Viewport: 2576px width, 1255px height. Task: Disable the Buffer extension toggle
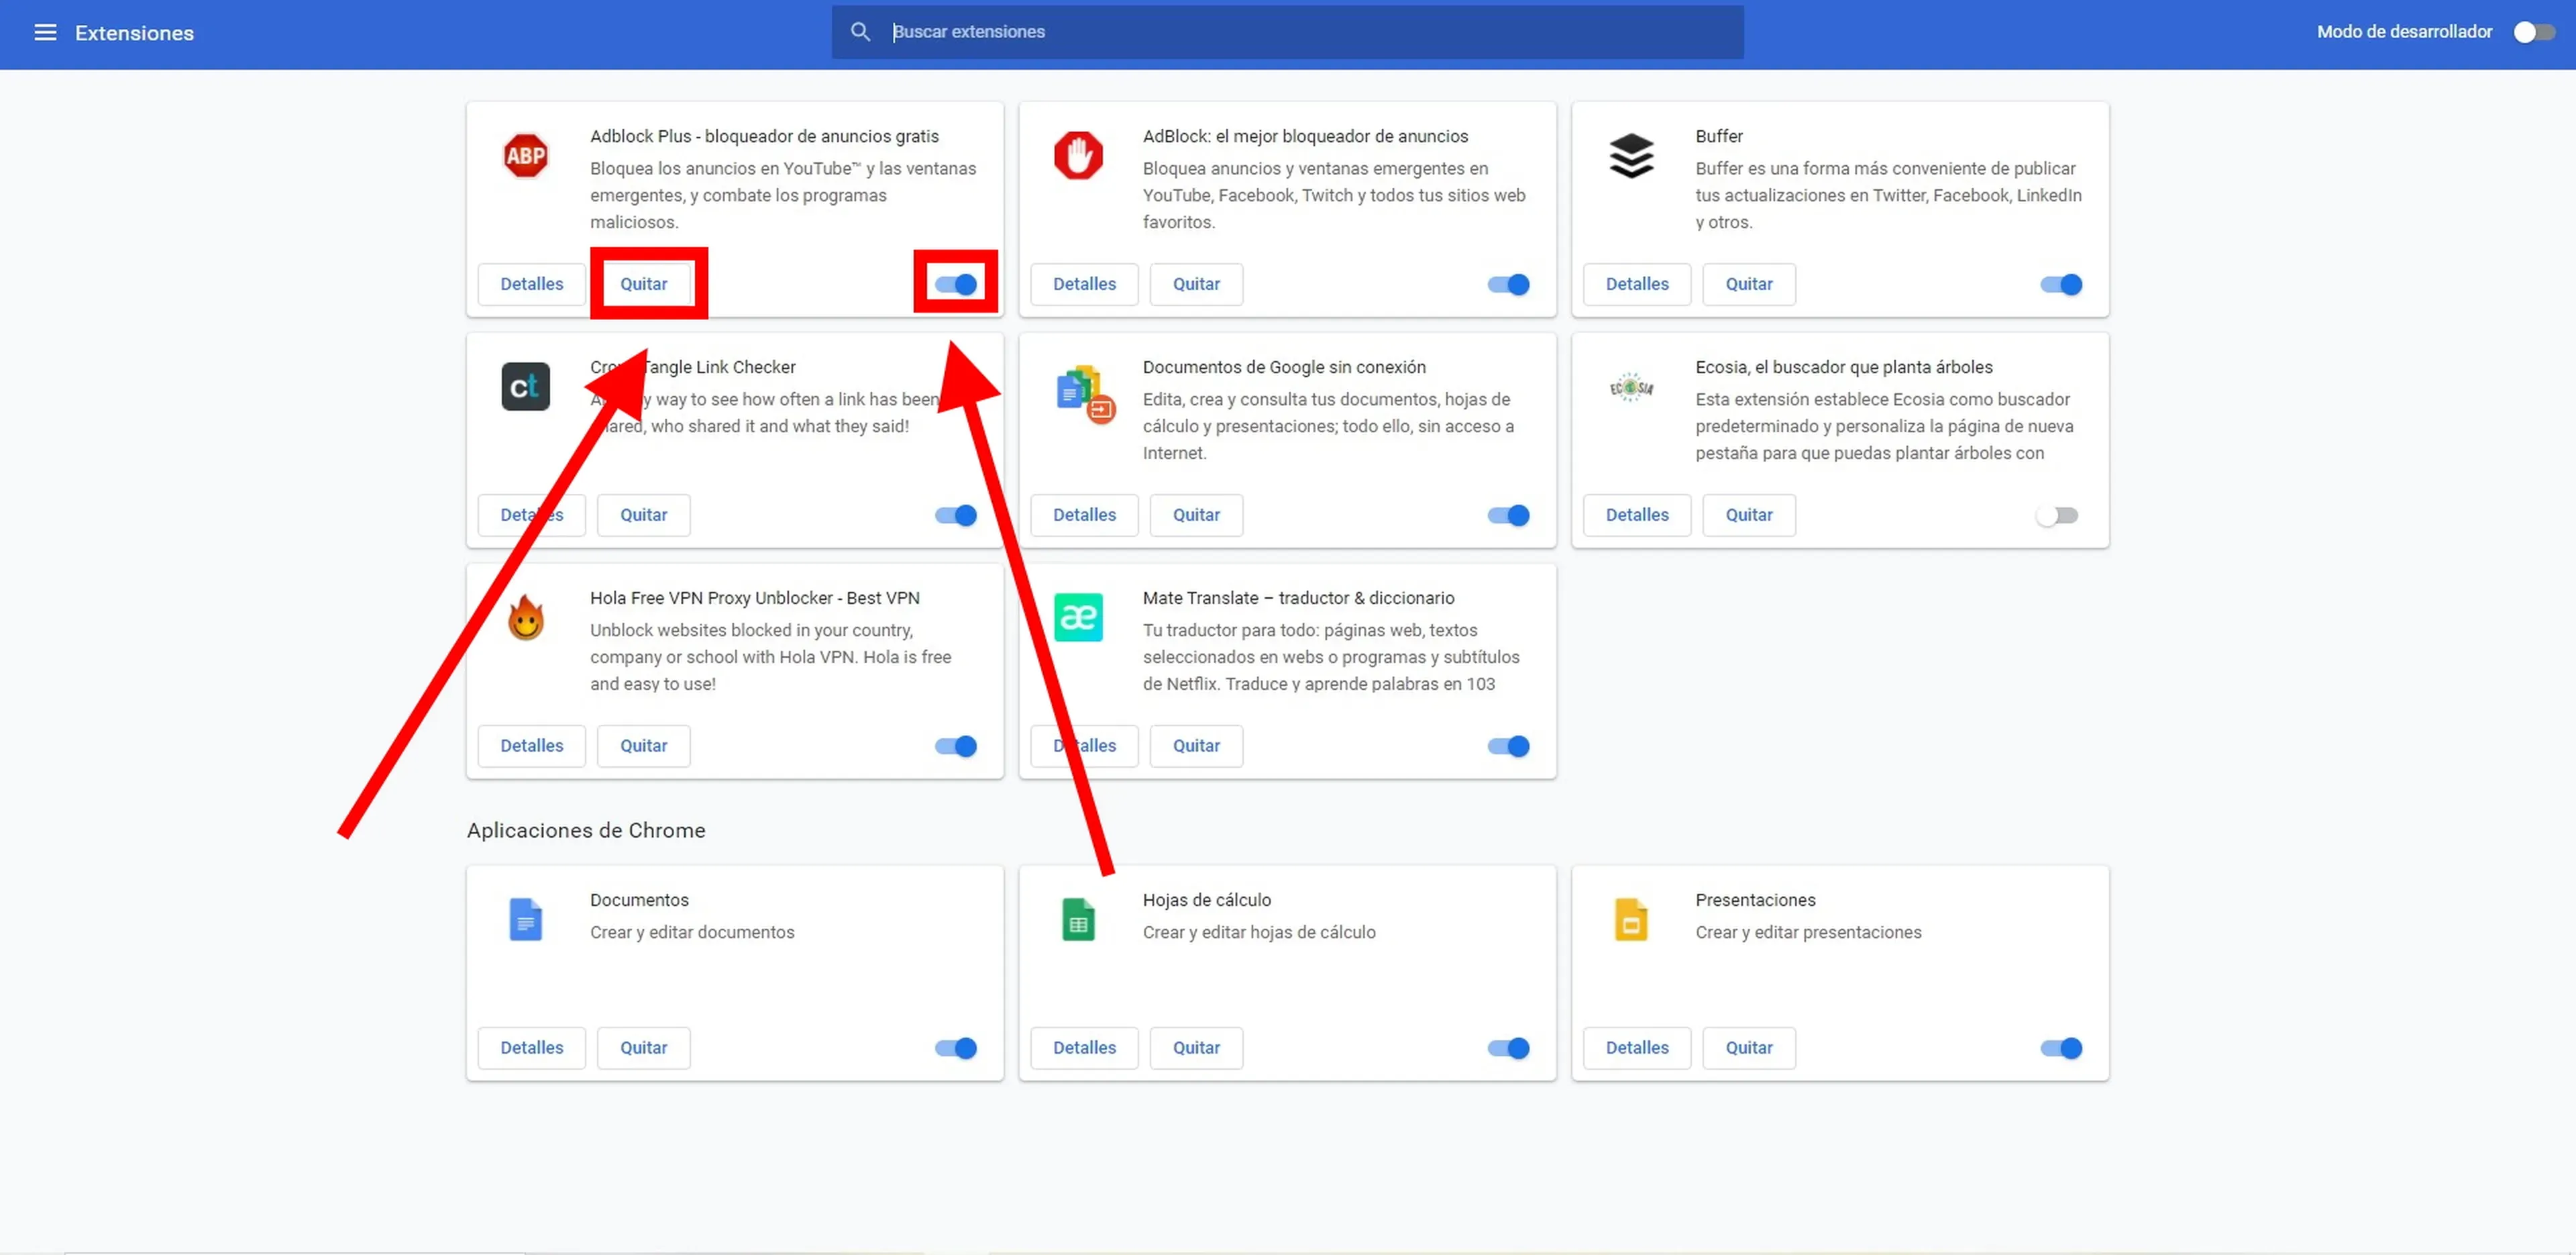click(x=2061, y=285)
